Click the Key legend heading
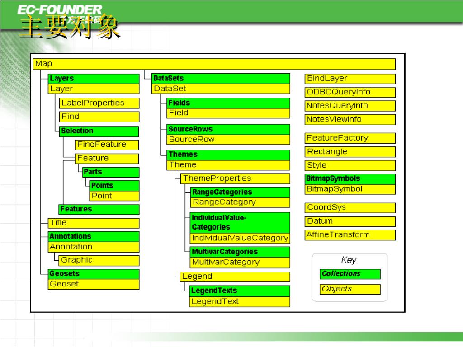This screenshot has width=463, height=347. point(349,260)
